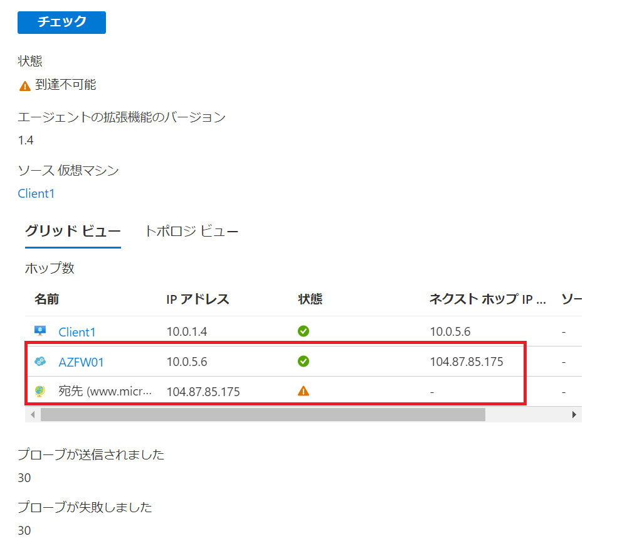The width and height of the screenshot is (617, 553).
Task: Open the AZFW01 firewall link
Action: 81,362
